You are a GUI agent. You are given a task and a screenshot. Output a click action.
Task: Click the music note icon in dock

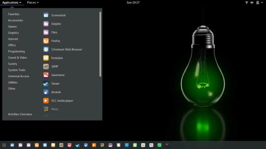click(102, 145)
